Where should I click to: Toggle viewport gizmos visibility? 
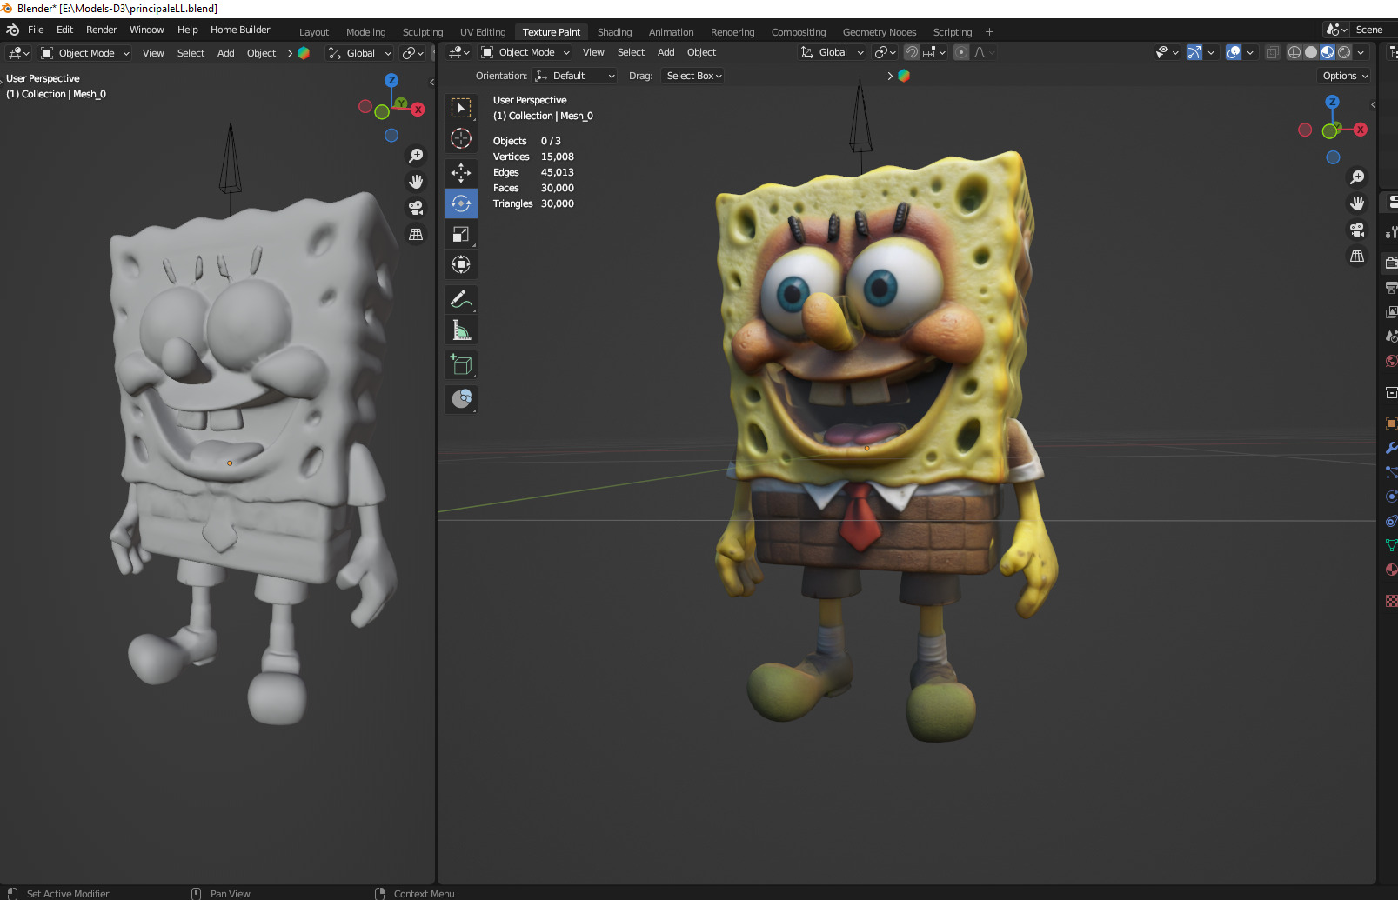[x=1194, y=52]
